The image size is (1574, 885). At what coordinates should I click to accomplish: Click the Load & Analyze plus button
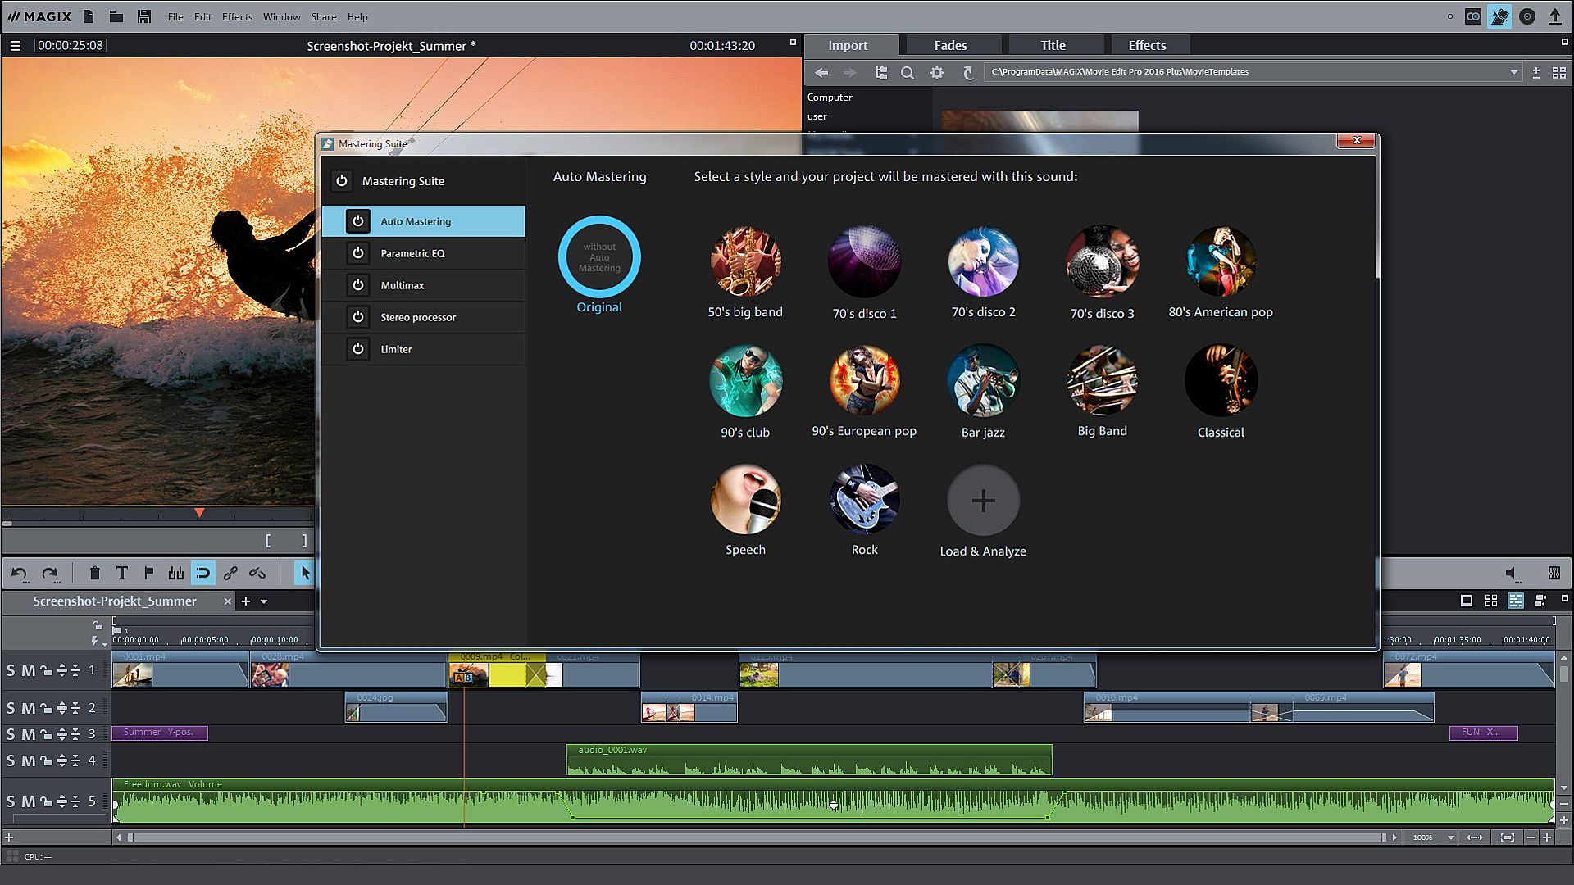tap(983, 501)
